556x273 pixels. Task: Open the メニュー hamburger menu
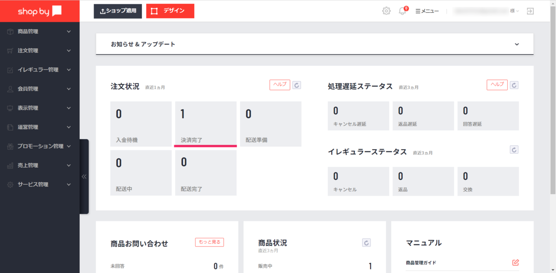point(427,11)
